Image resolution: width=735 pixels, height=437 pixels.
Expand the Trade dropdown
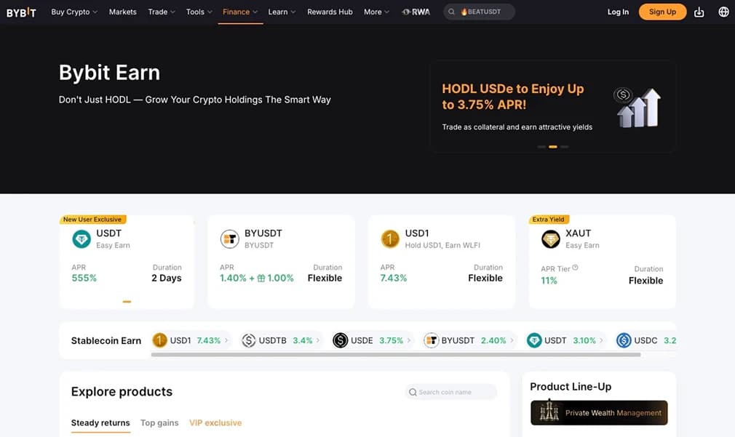point(162,12)
